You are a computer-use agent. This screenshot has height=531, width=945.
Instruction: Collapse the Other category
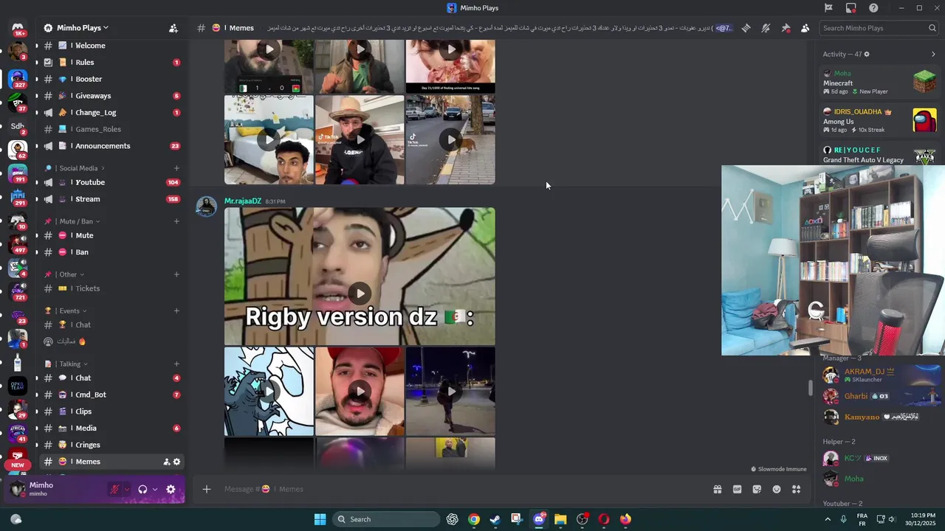coord(65,274)
